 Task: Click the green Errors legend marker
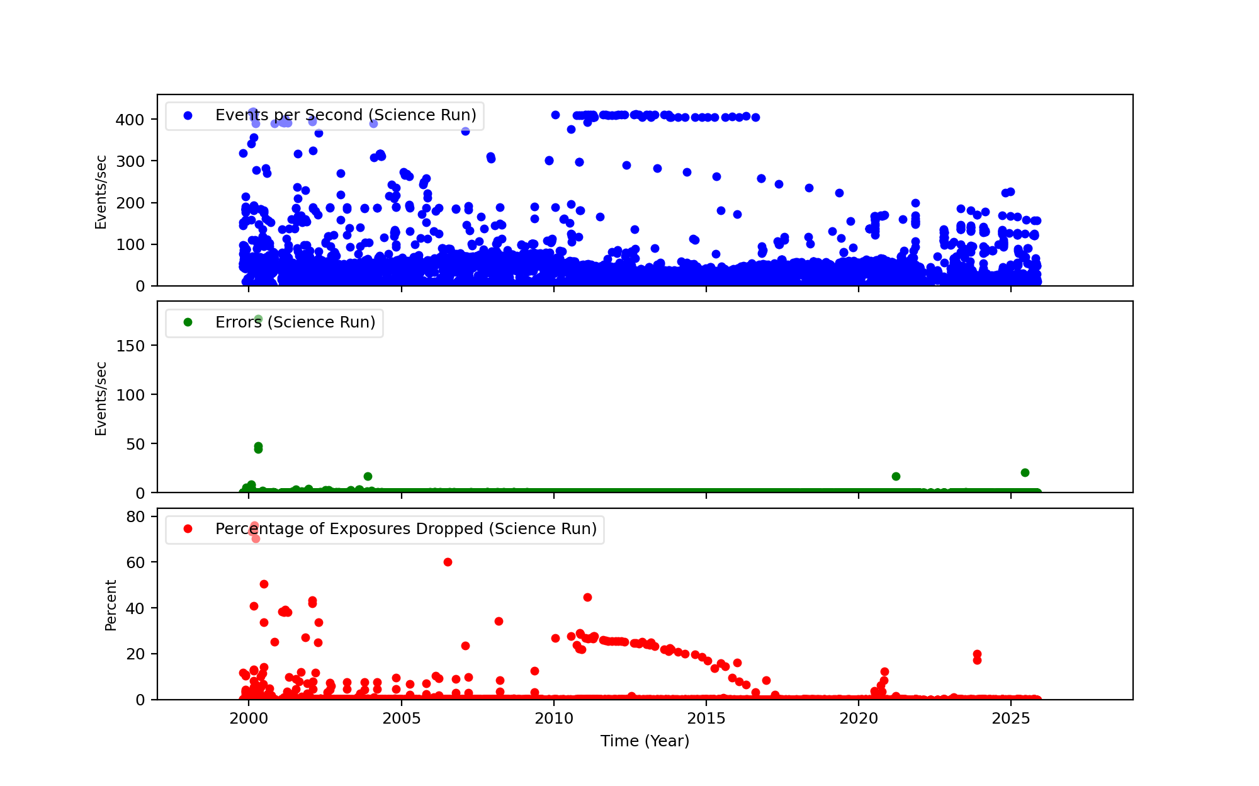coord(188,322)
